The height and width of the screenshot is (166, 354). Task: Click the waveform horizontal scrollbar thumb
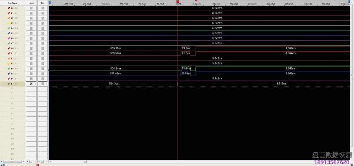pos(85,161)
